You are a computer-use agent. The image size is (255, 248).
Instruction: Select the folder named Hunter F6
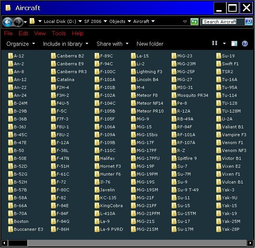(x=108, y=174)
